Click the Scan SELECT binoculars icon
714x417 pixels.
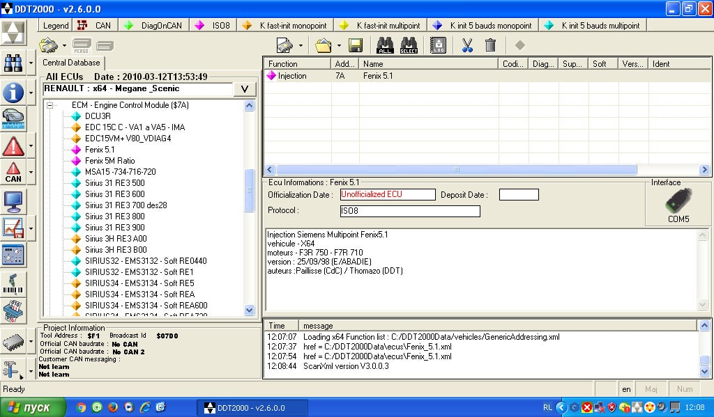[x=409, y=45]
